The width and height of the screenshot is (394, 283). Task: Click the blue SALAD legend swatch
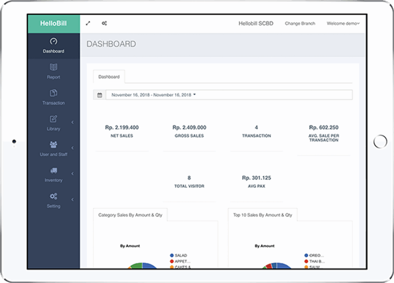pos(172,255)
